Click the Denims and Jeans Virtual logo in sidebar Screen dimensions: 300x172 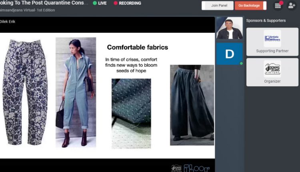[272, 69]
